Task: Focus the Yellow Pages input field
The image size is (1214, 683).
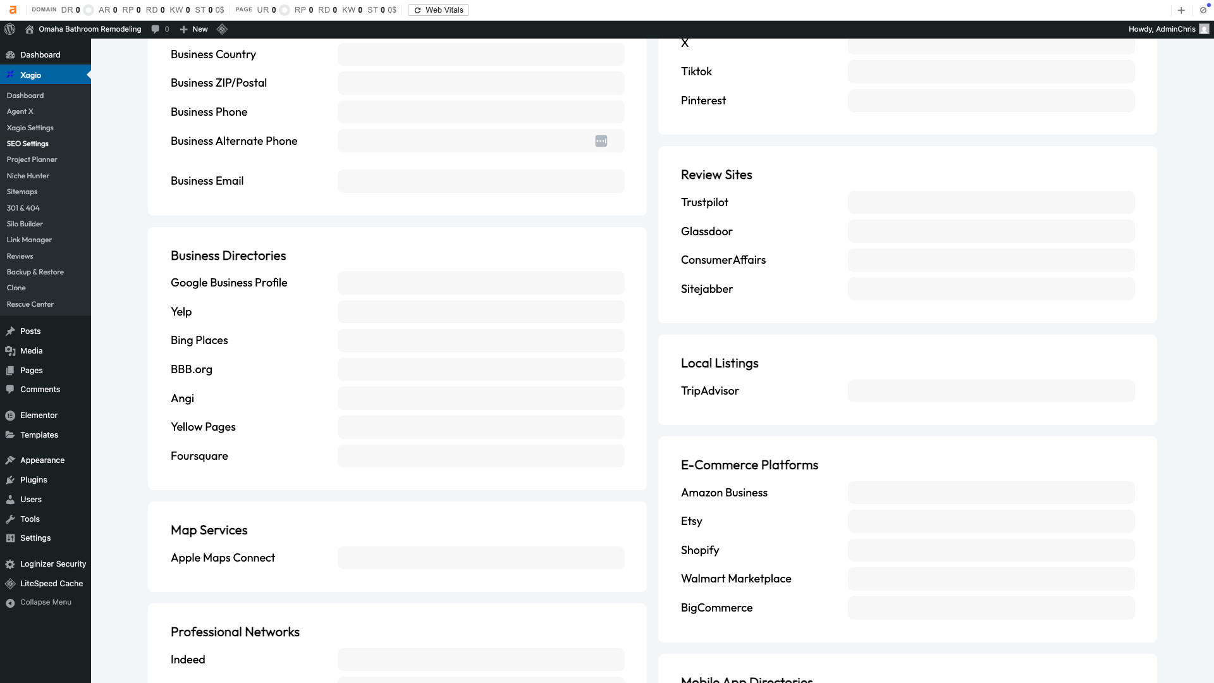Action: (481, 428)
